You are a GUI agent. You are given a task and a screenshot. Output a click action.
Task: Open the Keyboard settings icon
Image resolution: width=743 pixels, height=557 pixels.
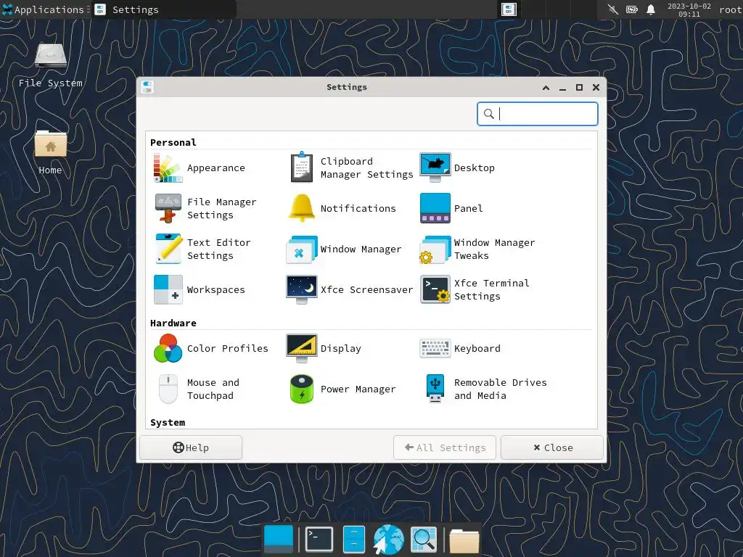point(435,348)
